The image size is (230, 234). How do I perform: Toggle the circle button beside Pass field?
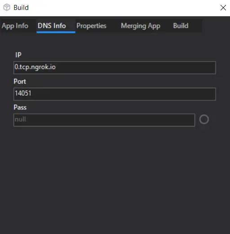[x=204, y=119]
